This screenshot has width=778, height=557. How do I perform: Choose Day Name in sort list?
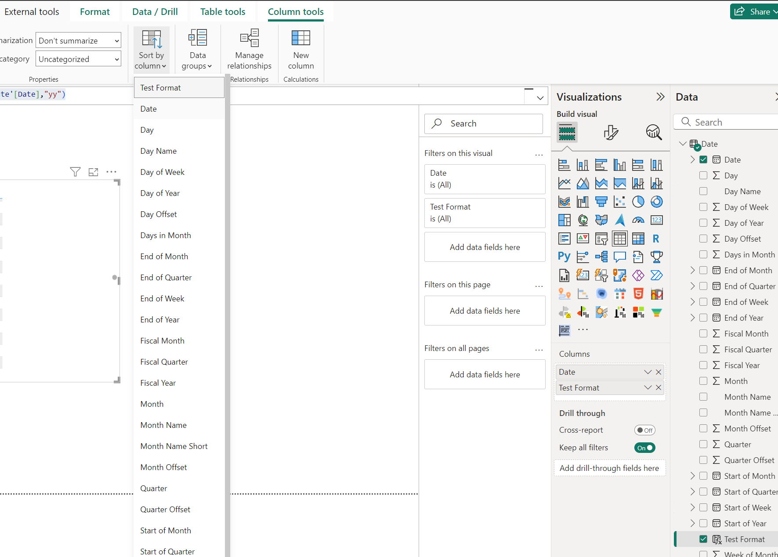coord(179,151)
